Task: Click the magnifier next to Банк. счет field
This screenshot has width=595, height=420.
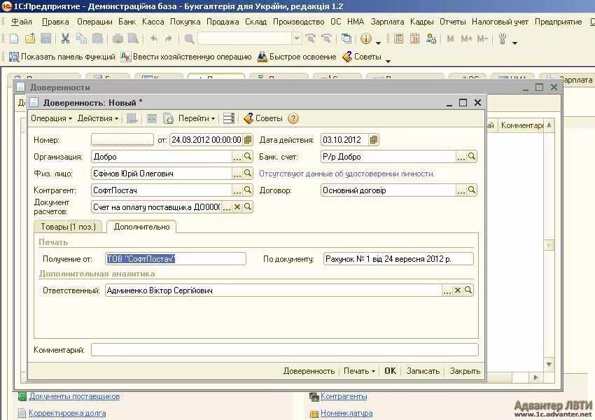Action: 472,156
